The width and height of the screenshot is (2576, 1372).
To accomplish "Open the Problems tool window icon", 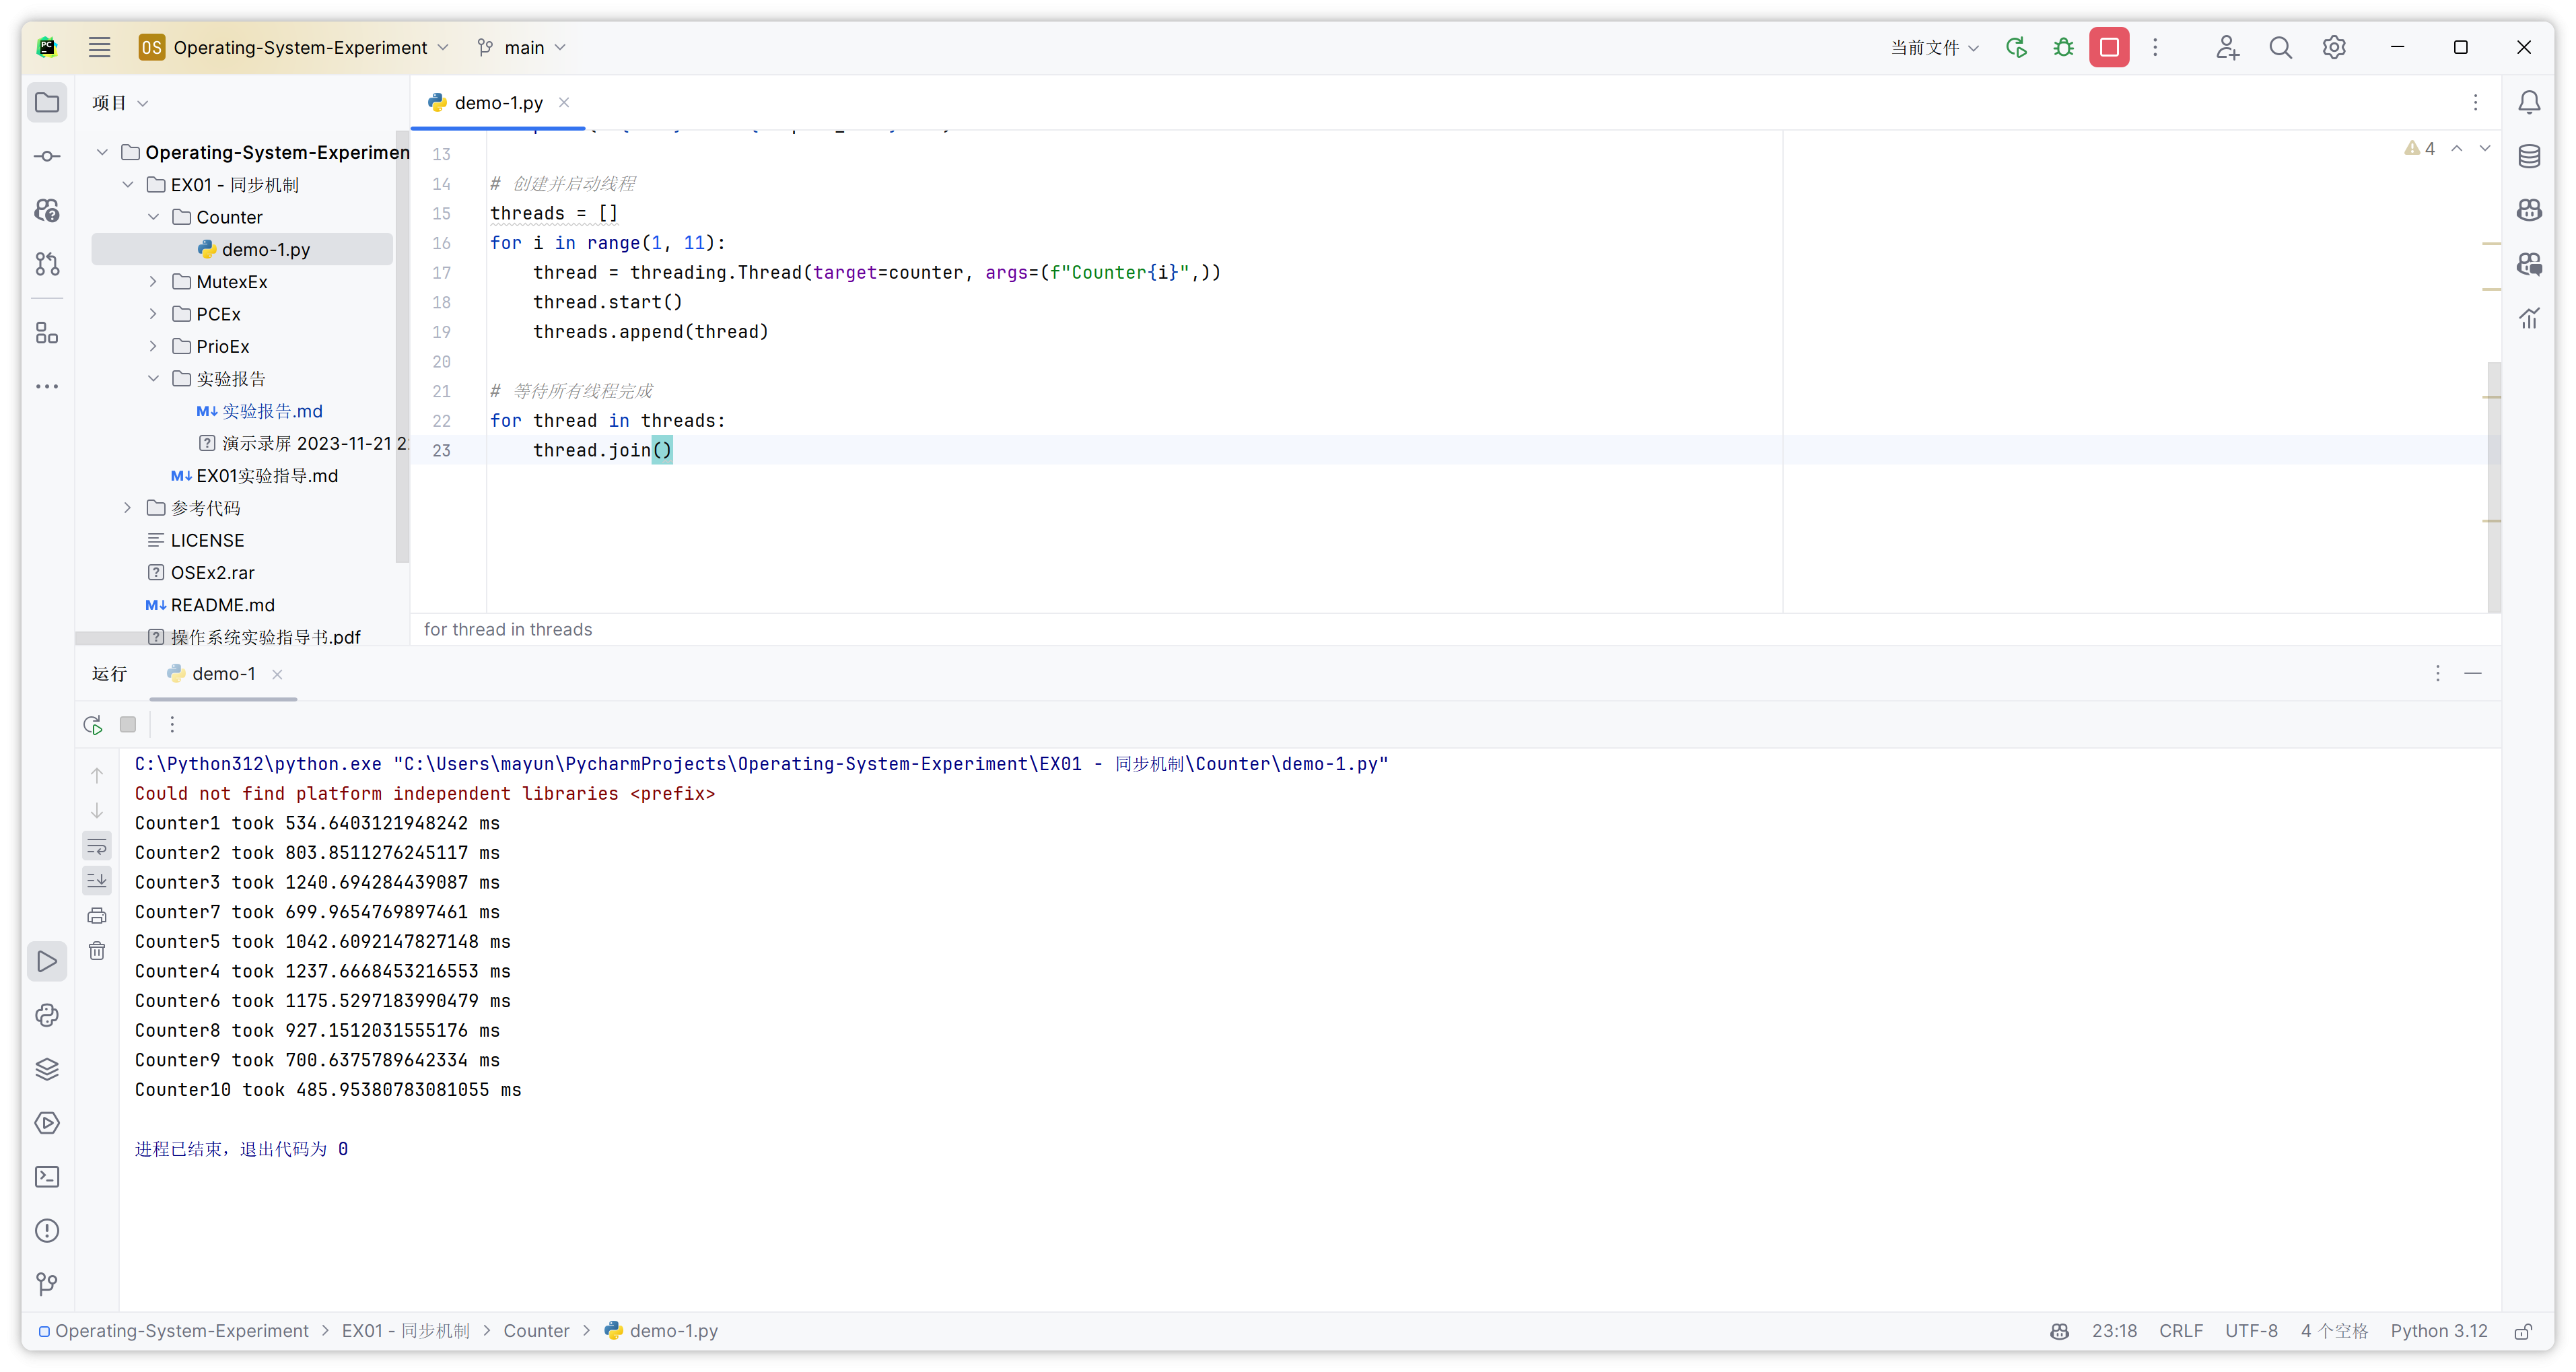I will coord(47,1231).
